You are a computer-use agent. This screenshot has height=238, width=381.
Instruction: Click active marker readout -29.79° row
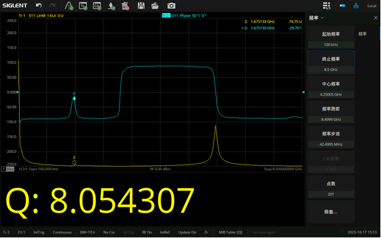(272, 28)
